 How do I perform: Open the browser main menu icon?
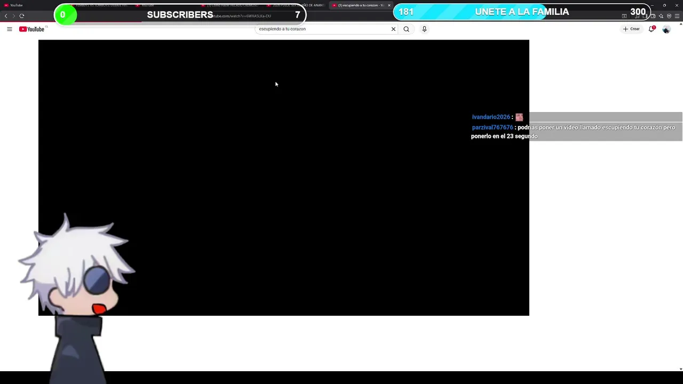(x=677, y=16)
